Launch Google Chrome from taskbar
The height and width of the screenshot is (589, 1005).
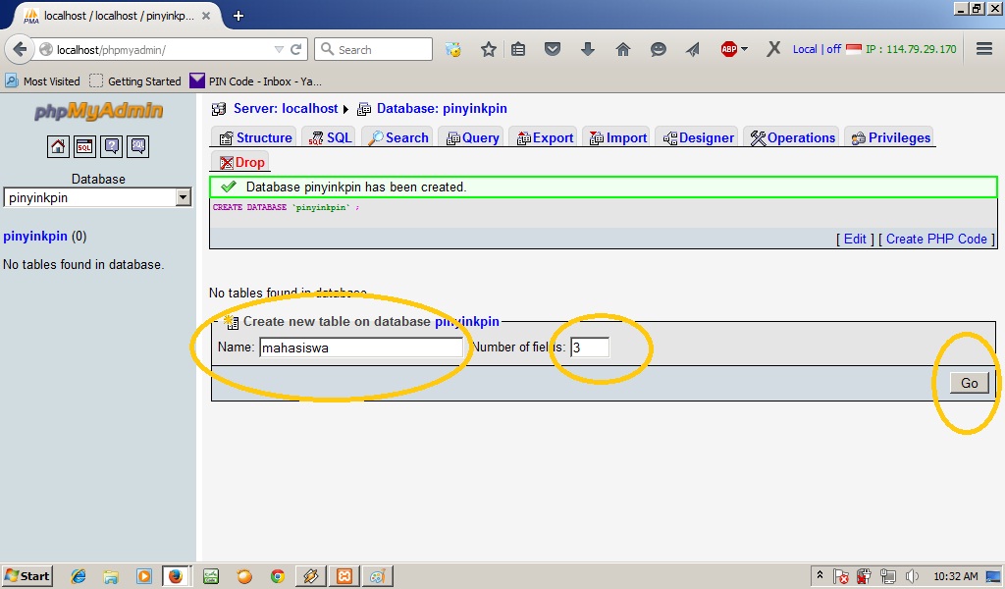(278, 576)
